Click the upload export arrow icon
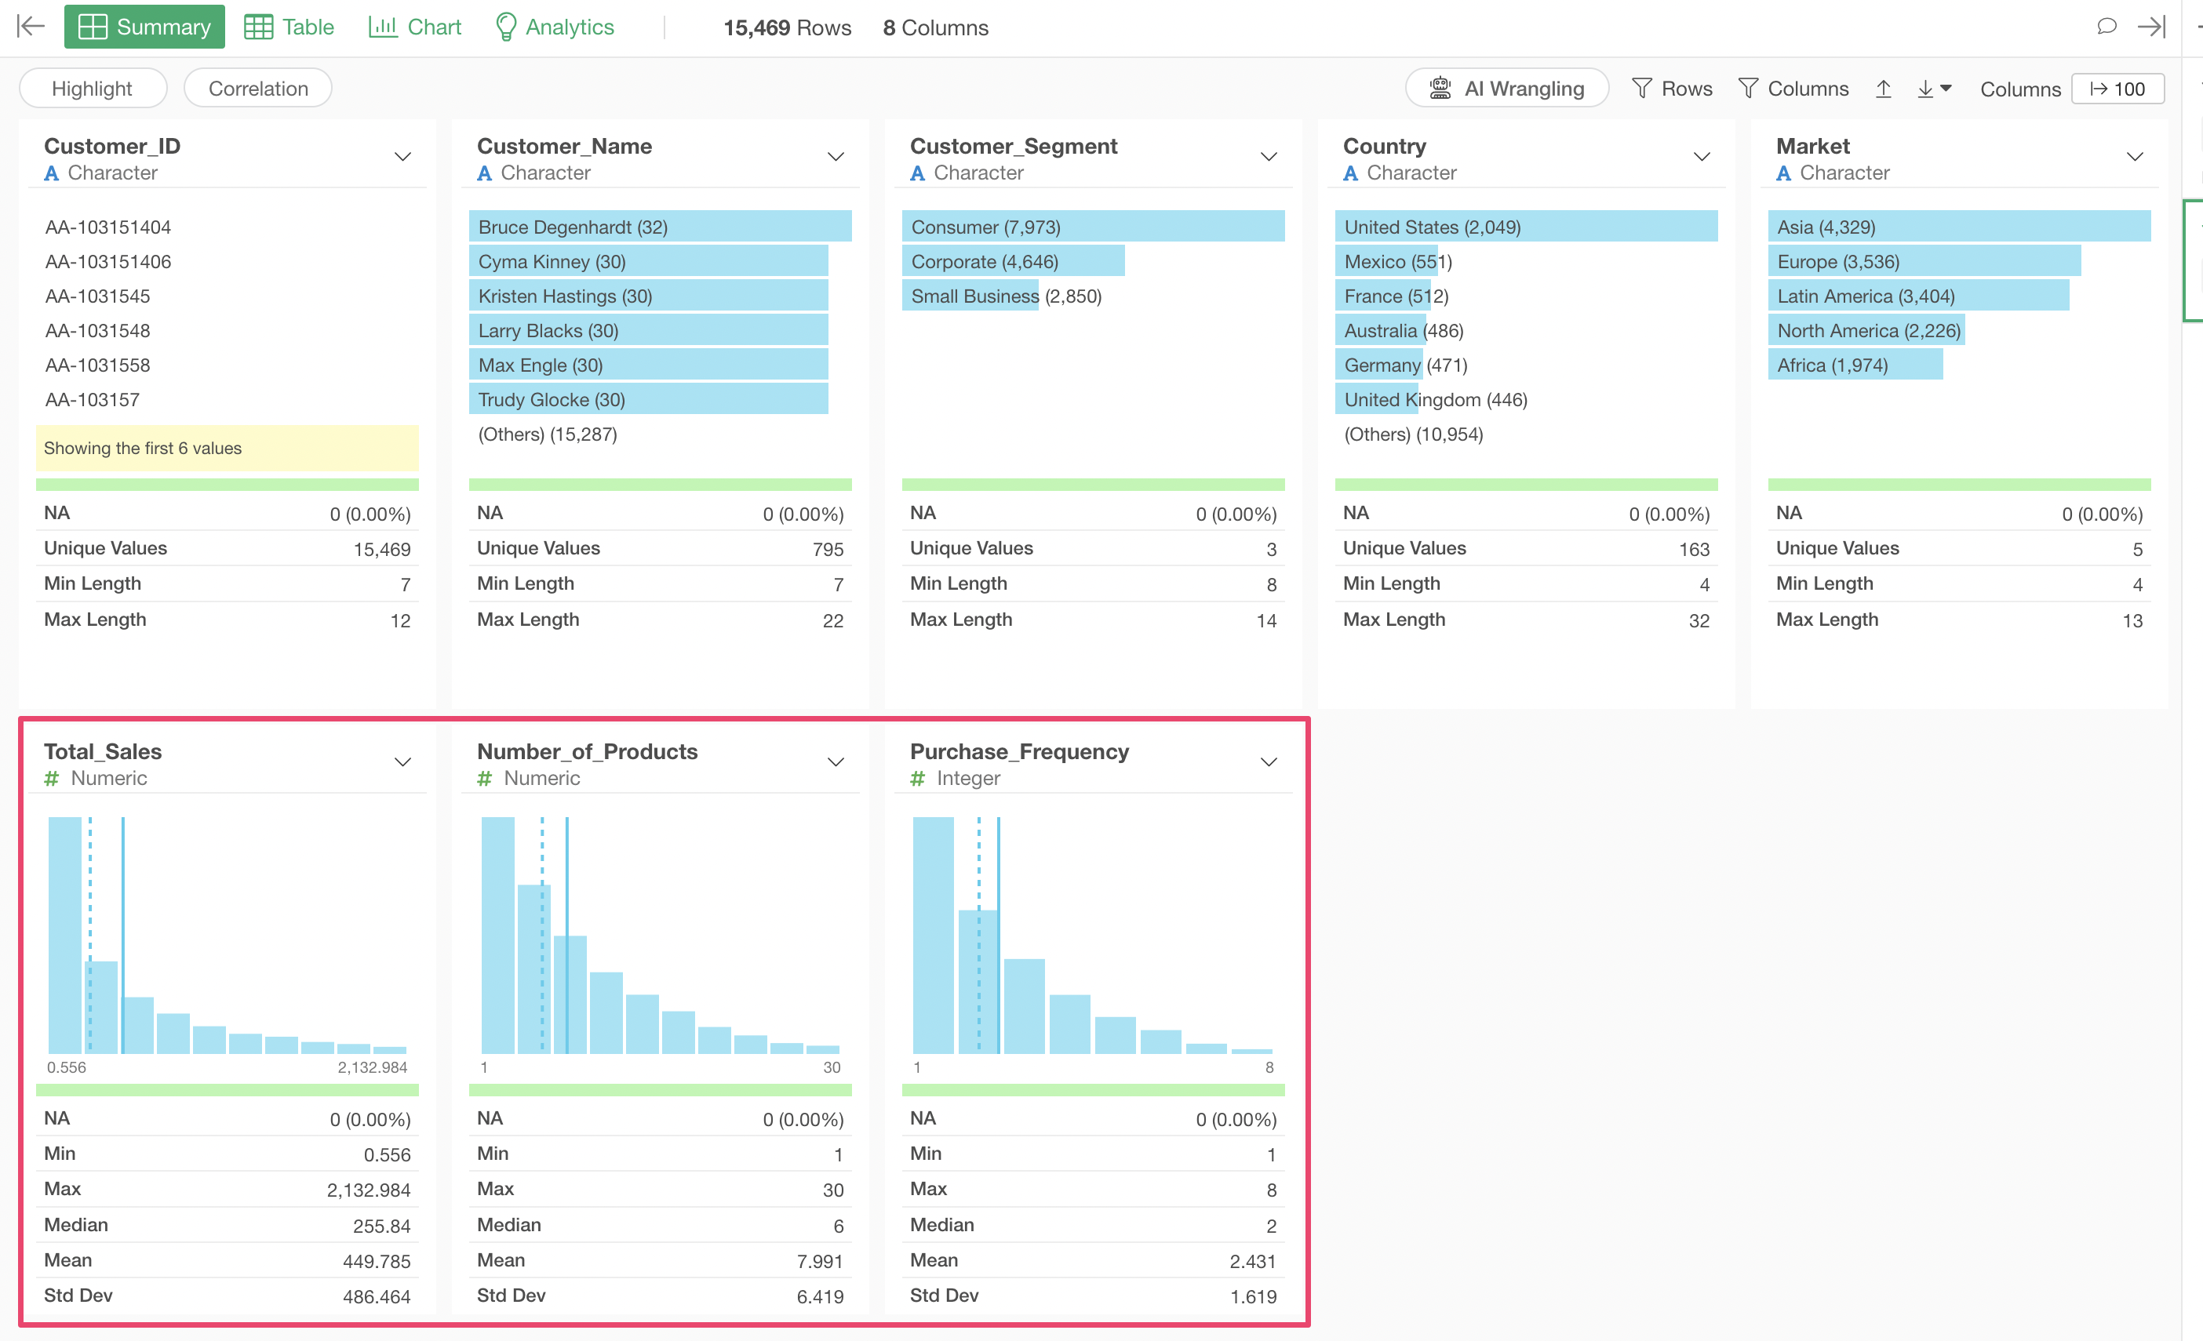Viewport: 2203px width, 1341px height. (1883, 89)
